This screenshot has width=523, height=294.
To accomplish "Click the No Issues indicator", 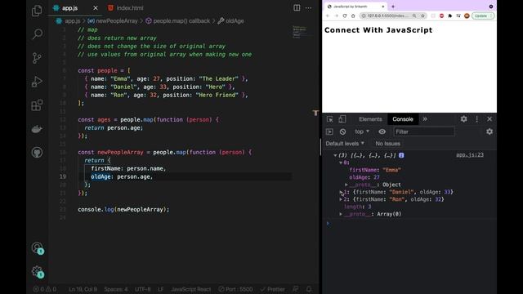I will pos(387,144).
